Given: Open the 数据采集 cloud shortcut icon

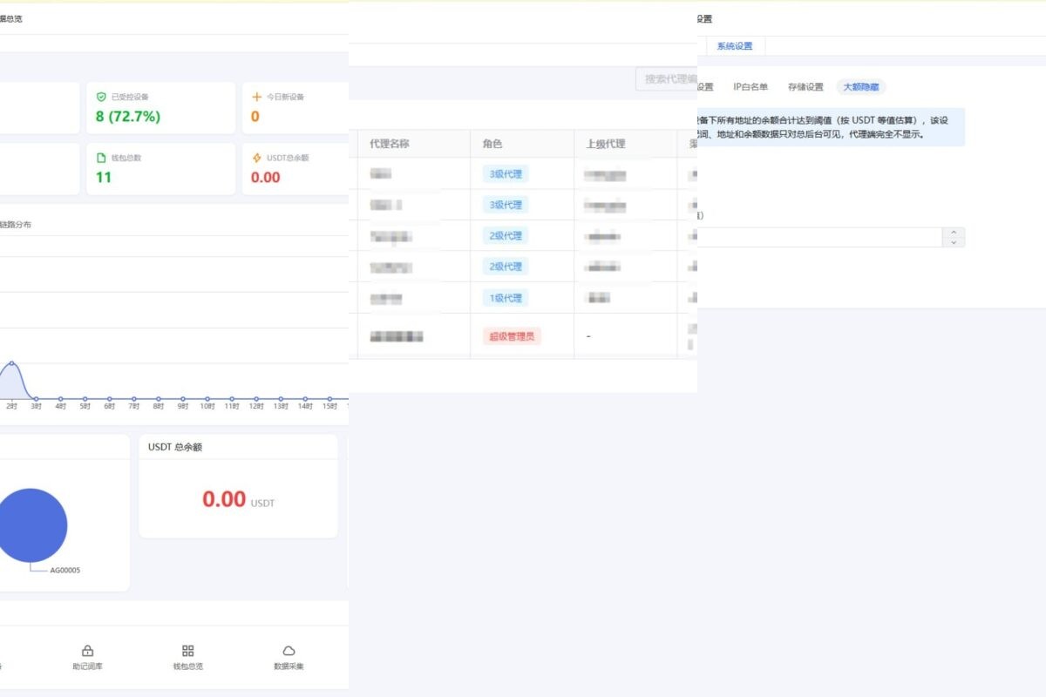Looking at the screenshot, I should point(289,651).
